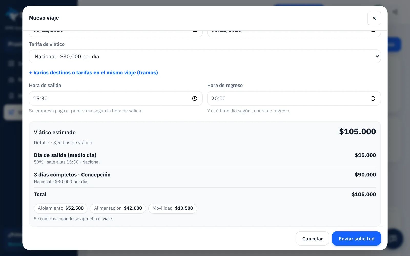Click the 3 días completos · Concepción row
This screenshot has height=256, width=410.
pyautogui.click(x=205, y=178)
